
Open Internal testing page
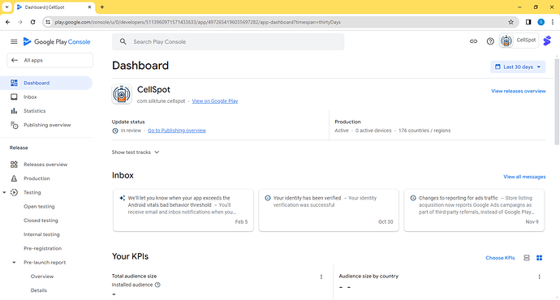click(x=41, y=234)
